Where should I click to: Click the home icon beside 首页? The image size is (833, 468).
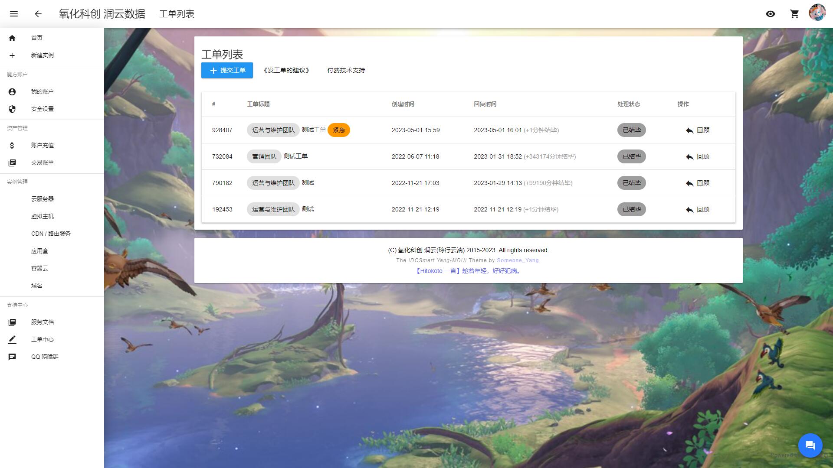click(x=12, y=38)
